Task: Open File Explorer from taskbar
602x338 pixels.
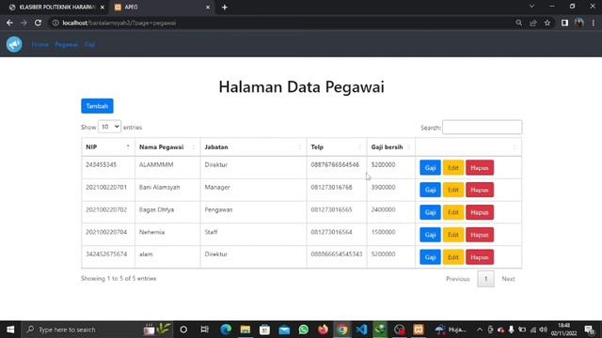Action: (x=246, y=330)
